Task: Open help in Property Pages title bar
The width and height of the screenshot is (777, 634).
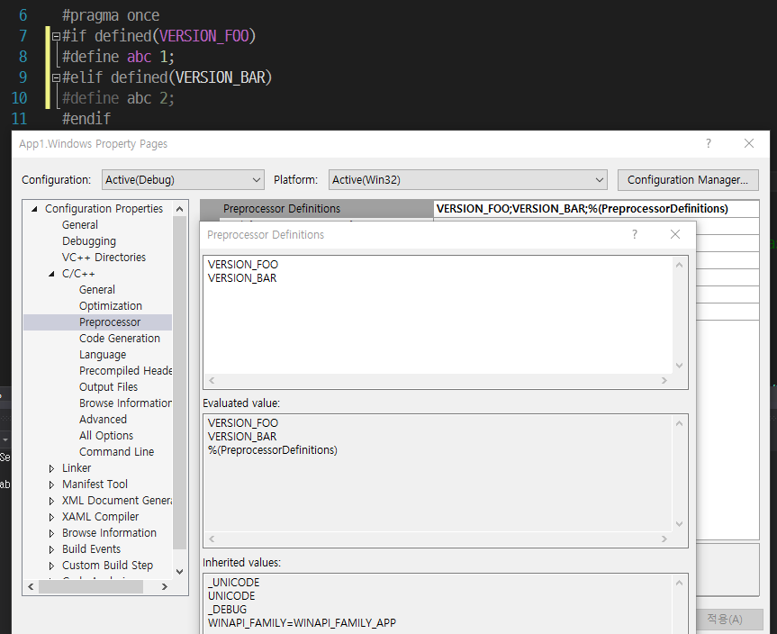Action: click(708, 144)
